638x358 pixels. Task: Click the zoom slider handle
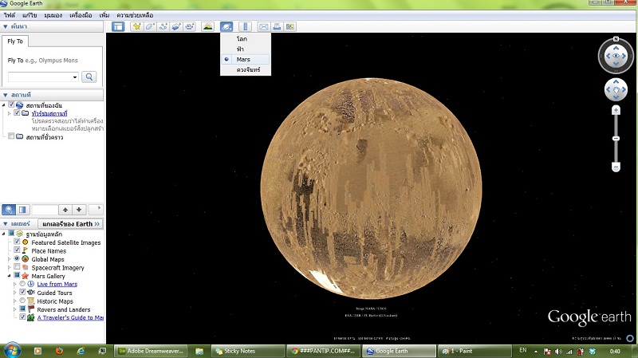tap(616, 139)
